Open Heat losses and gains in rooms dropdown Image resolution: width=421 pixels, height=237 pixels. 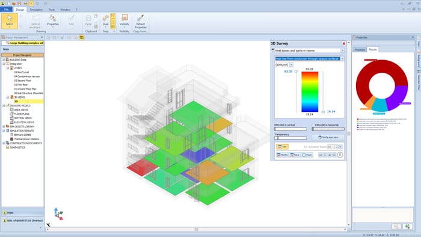click(x=343, y=51)
